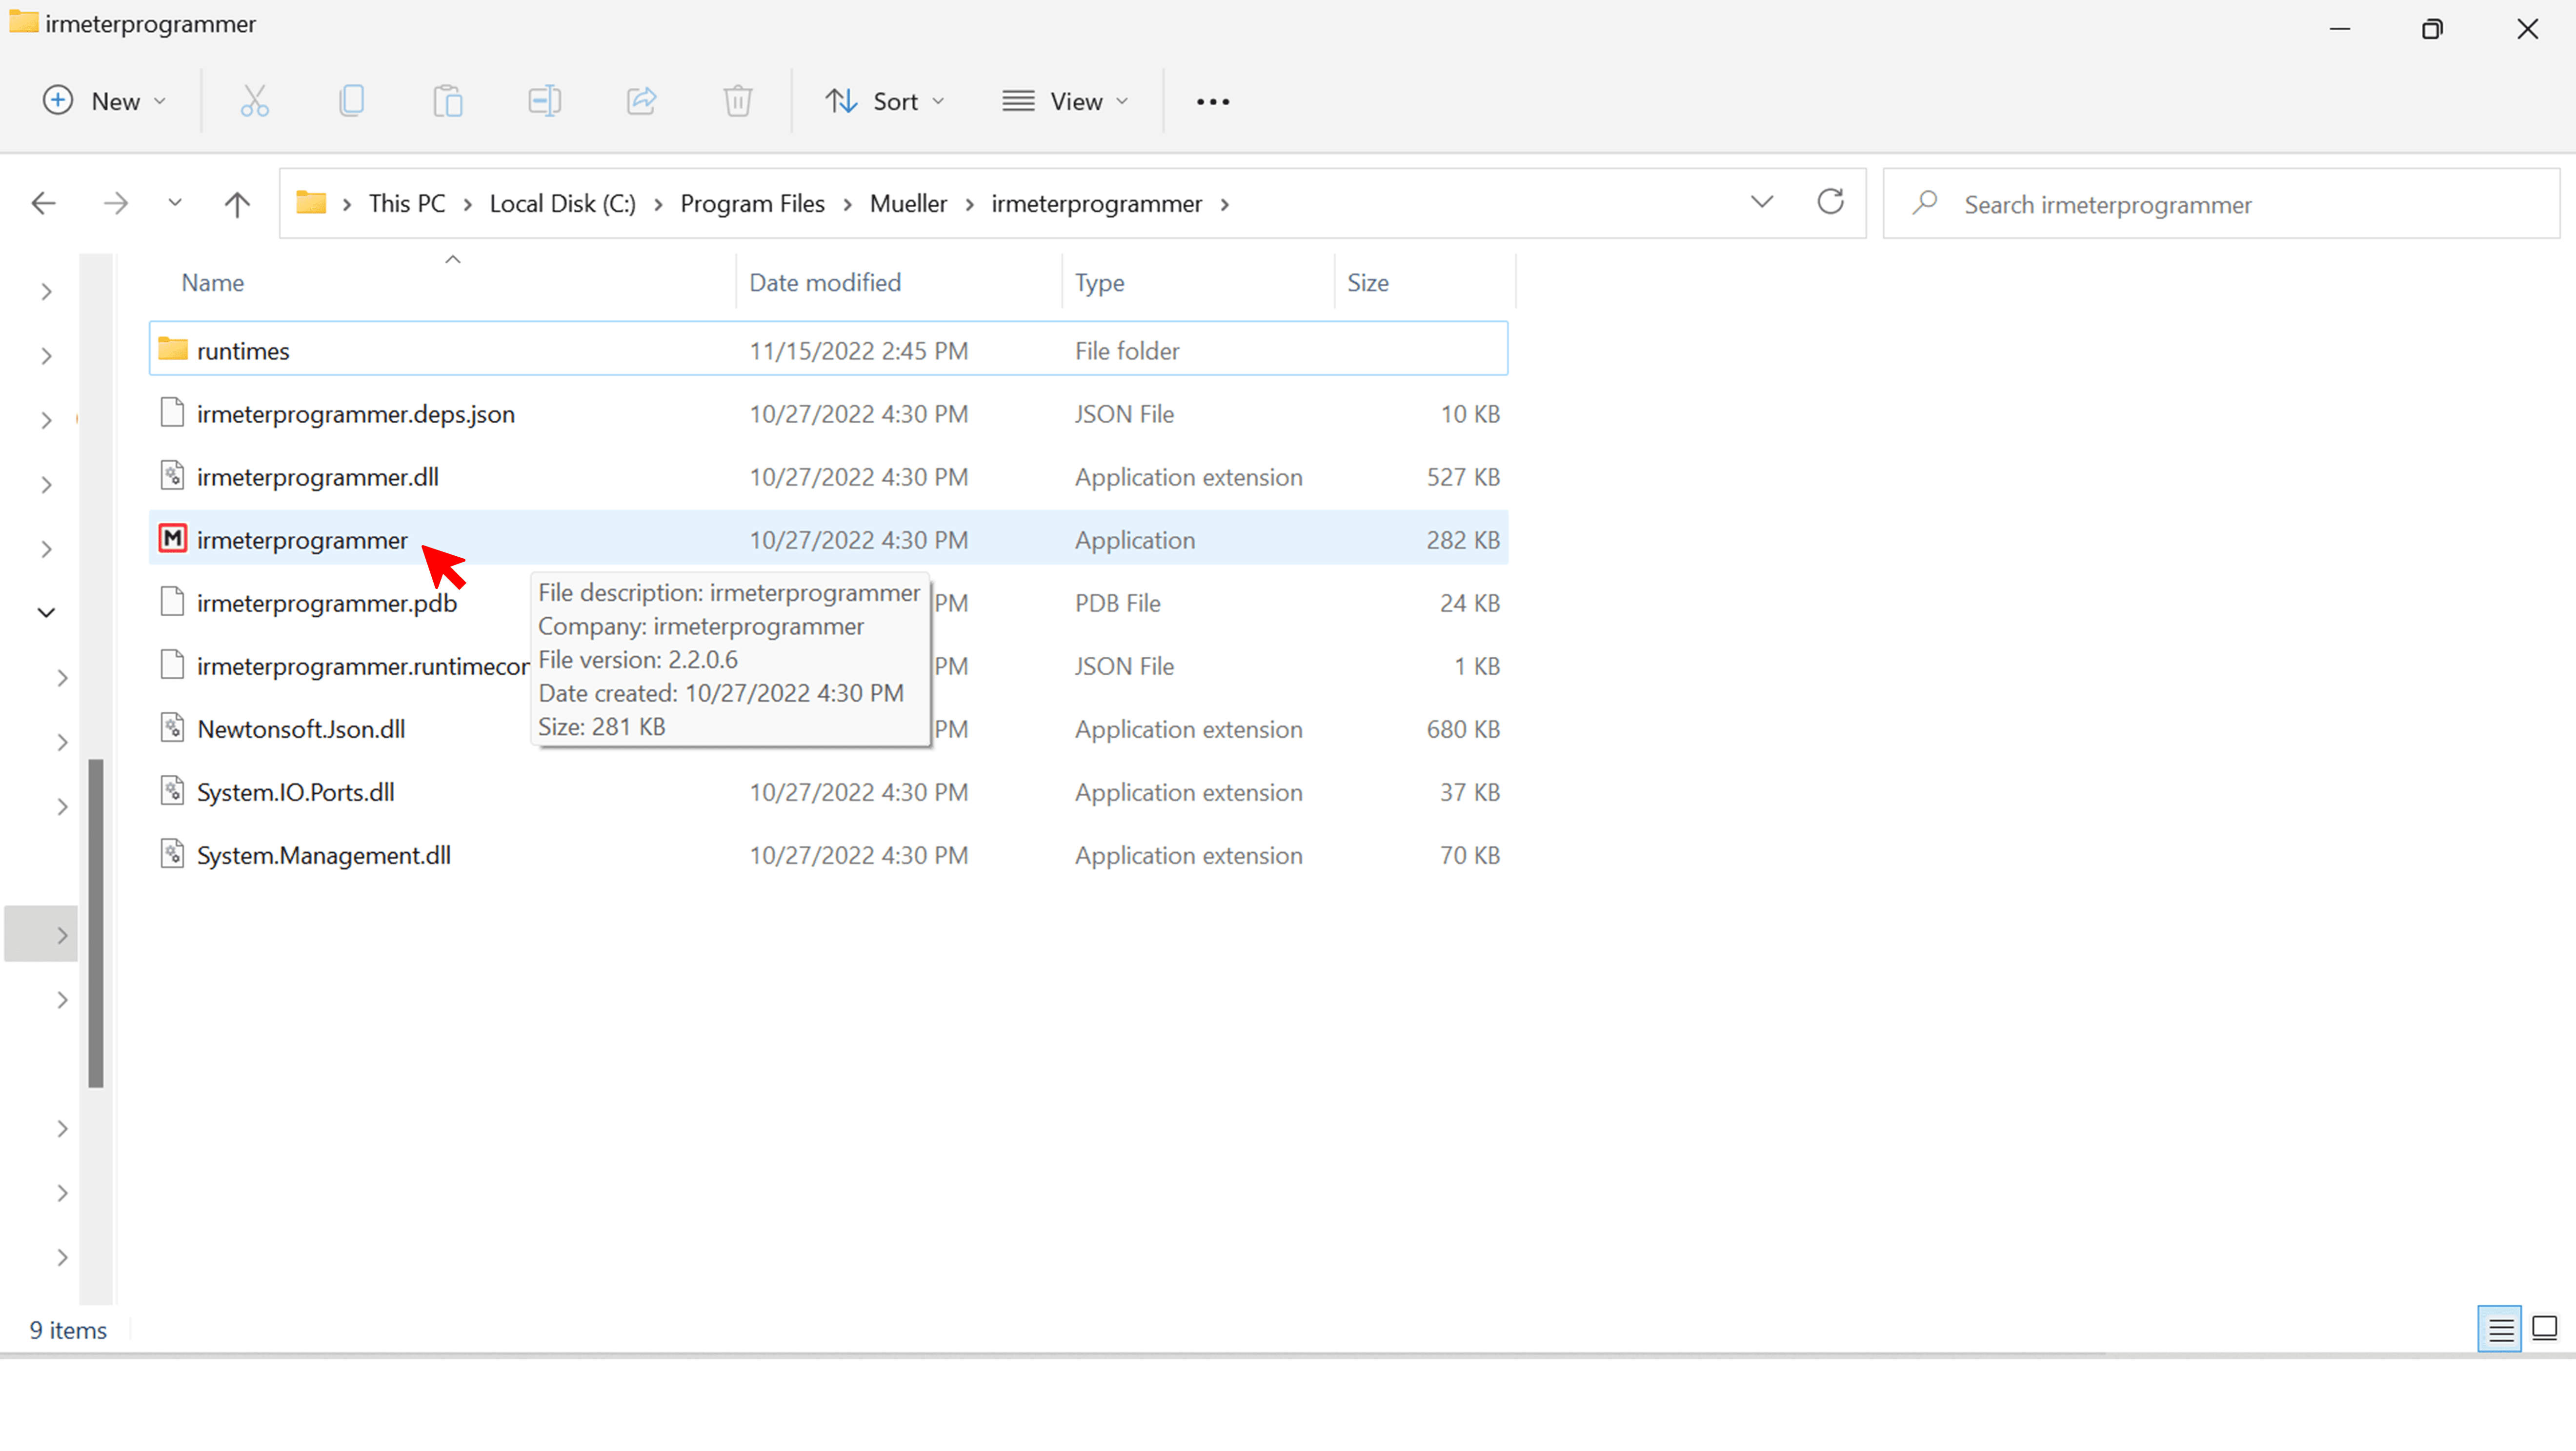The image size is (2576, 1451).
Task: Click the navigation pane vertical scrollbar thumb
Action: point(96,923)
